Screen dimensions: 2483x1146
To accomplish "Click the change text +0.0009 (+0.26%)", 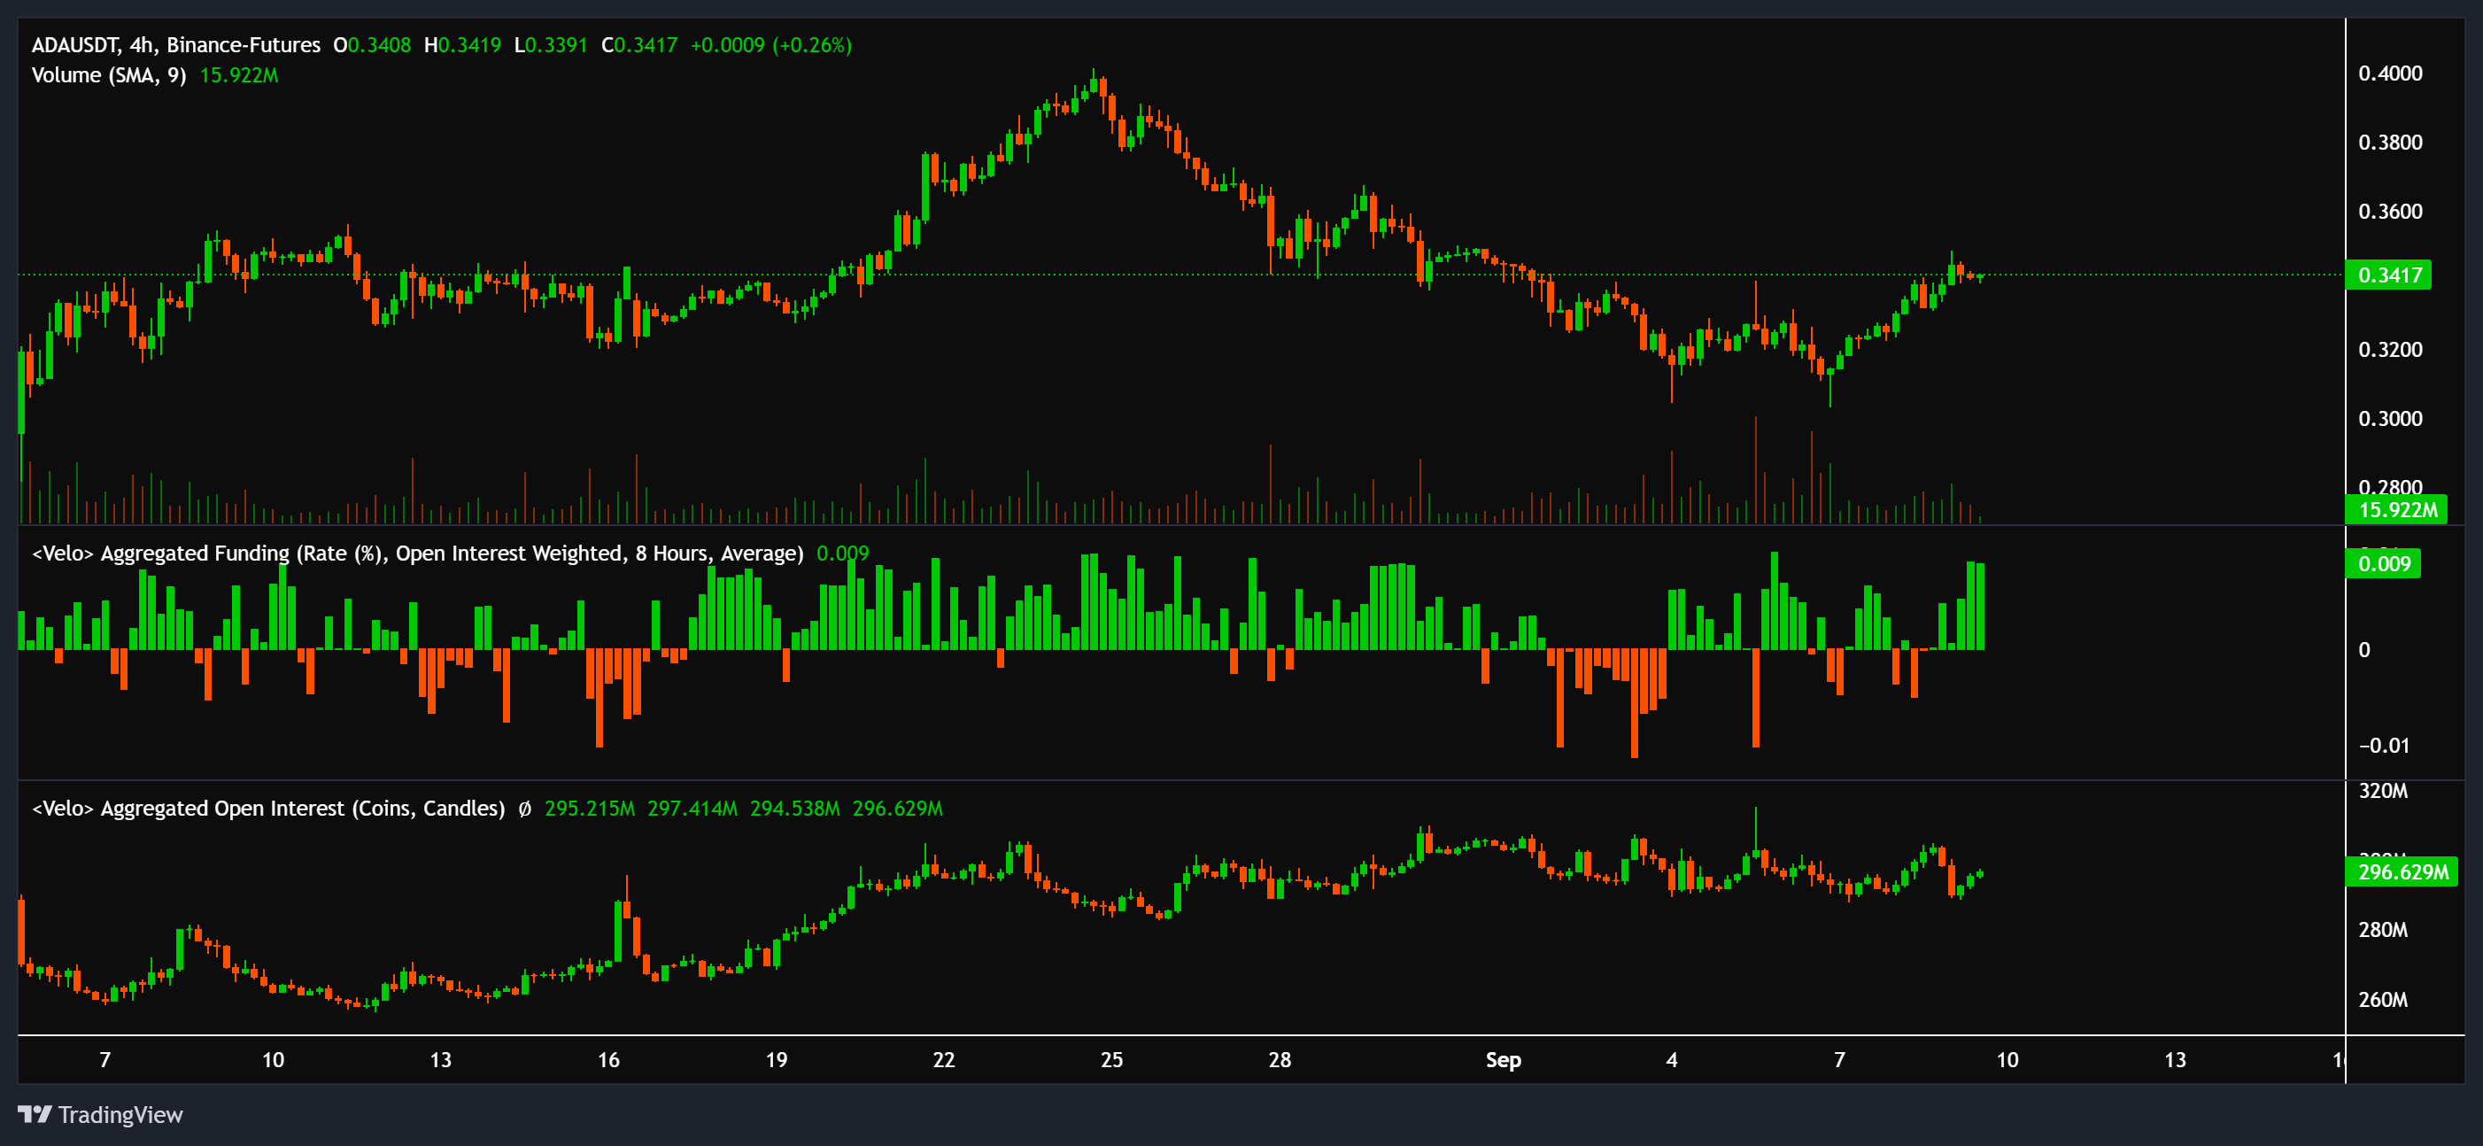I will pyautogui.click(x=771, y=45).
